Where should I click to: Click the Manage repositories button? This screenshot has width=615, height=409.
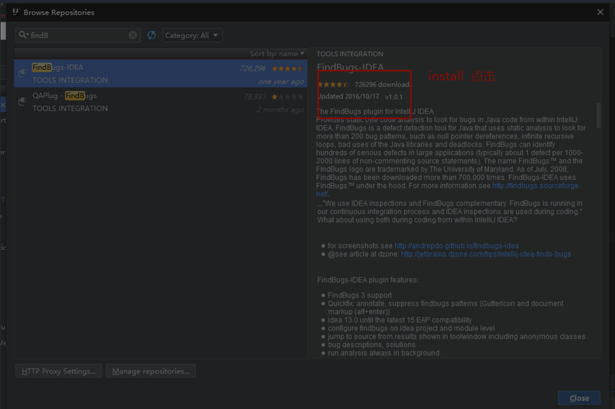tap(151, 371)
